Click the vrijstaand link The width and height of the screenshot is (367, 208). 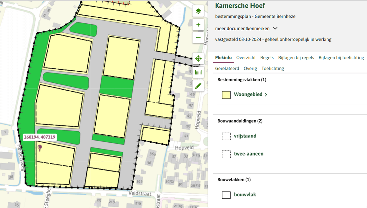(x=245, y=136)
